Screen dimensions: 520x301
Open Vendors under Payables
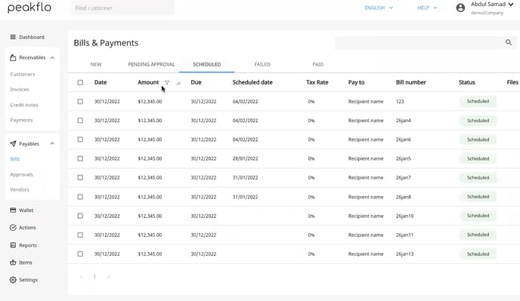click(x=20, y=190)
